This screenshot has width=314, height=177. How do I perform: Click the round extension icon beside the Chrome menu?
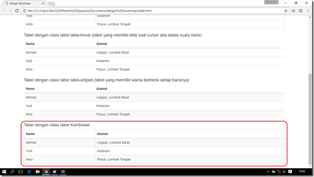click(301, 11)
